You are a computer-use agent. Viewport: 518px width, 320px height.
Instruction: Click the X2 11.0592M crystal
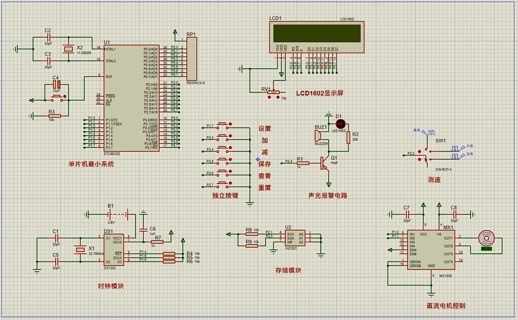[68, 49]
